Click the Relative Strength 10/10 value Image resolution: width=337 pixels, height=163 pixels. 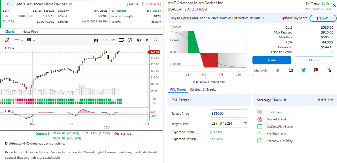(157, 16)
